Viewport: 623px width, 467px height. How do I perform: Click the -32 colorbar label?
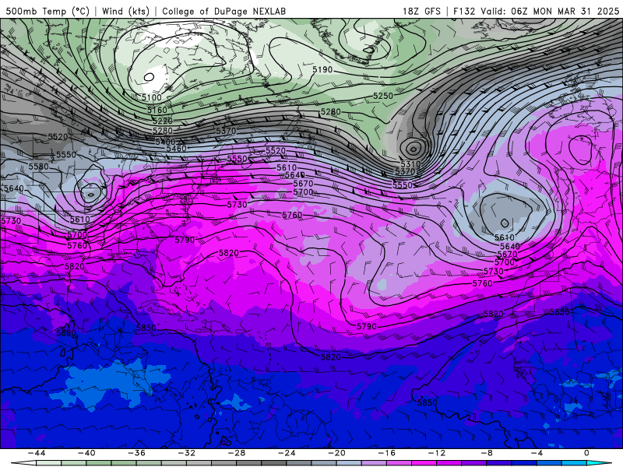(x=186, y=453)
